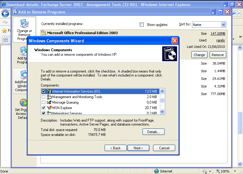Click the IIS component icon
The width and height of the screenshot is (243, 174).
(49, 91)
